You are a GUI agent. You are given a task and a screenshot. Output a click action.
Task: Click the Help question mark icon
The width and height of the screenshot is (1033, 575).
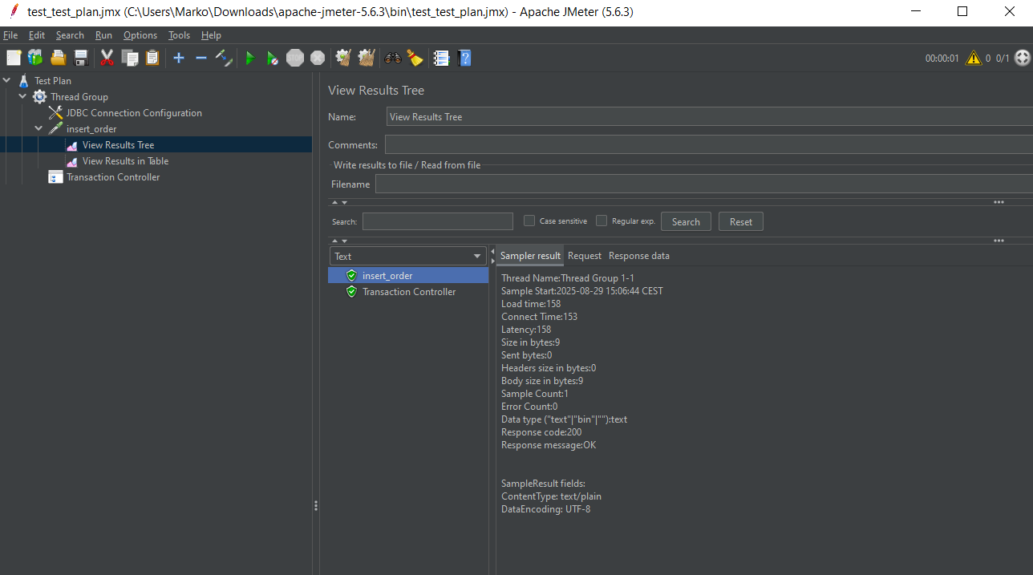coord(464,58)
